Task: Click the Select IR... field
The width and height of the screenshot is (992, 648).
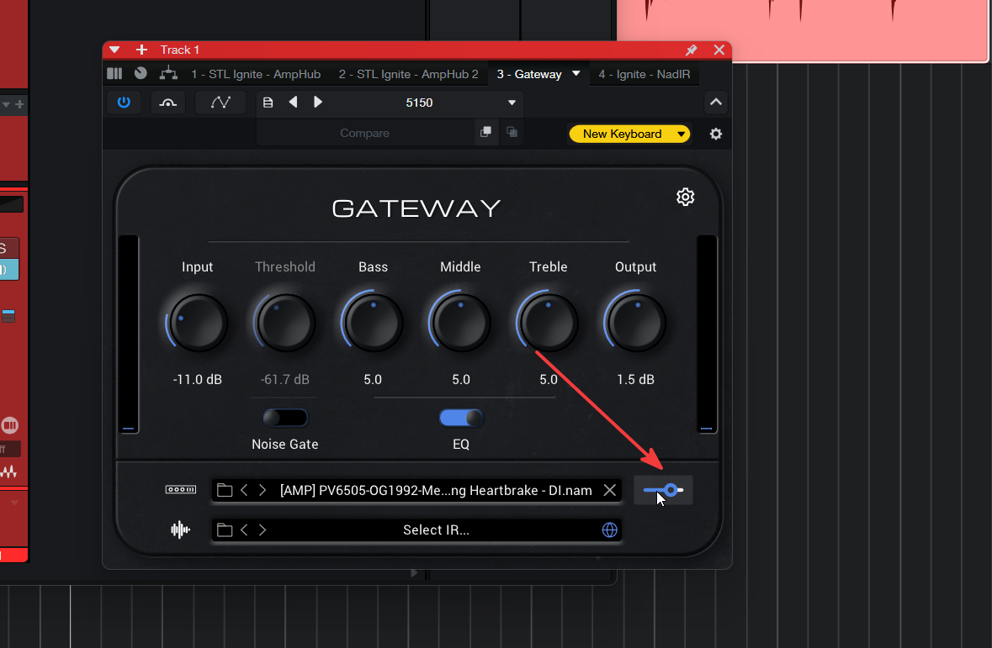Action: coord(436,529)
